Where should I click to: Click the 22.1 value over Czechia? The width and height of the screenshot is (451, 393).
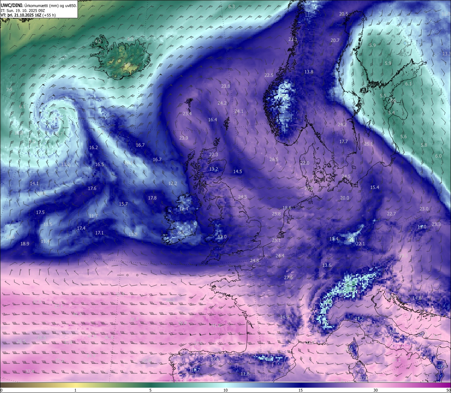tap(360, 244)
